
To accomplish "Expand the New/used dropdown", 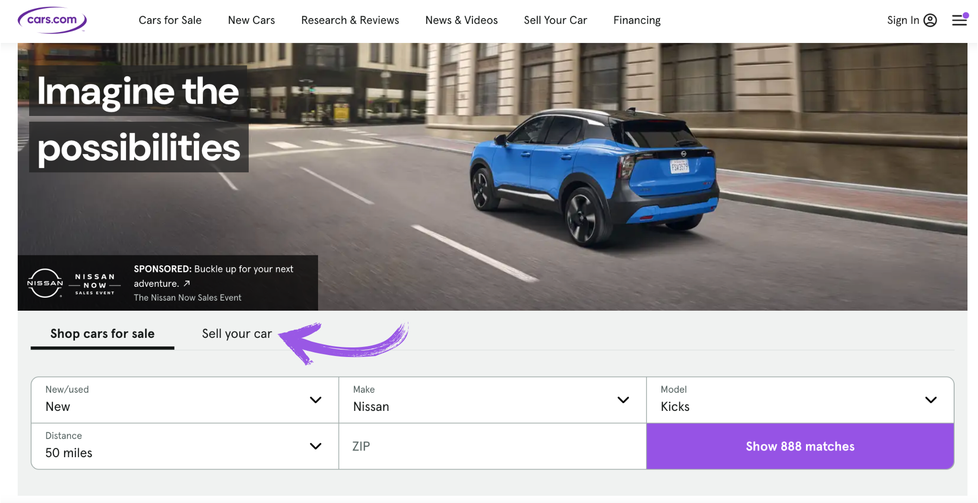I will pos(185,400).
